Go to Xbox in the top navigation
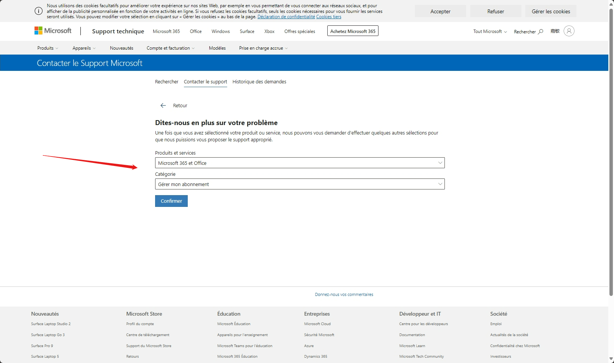 point(269,31)
